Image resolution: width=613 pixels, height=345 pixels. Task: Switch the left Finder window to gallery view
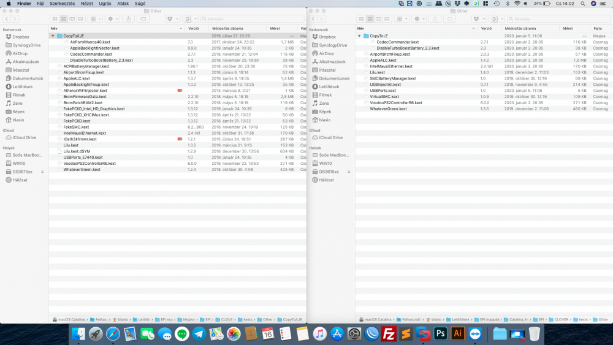80,19
